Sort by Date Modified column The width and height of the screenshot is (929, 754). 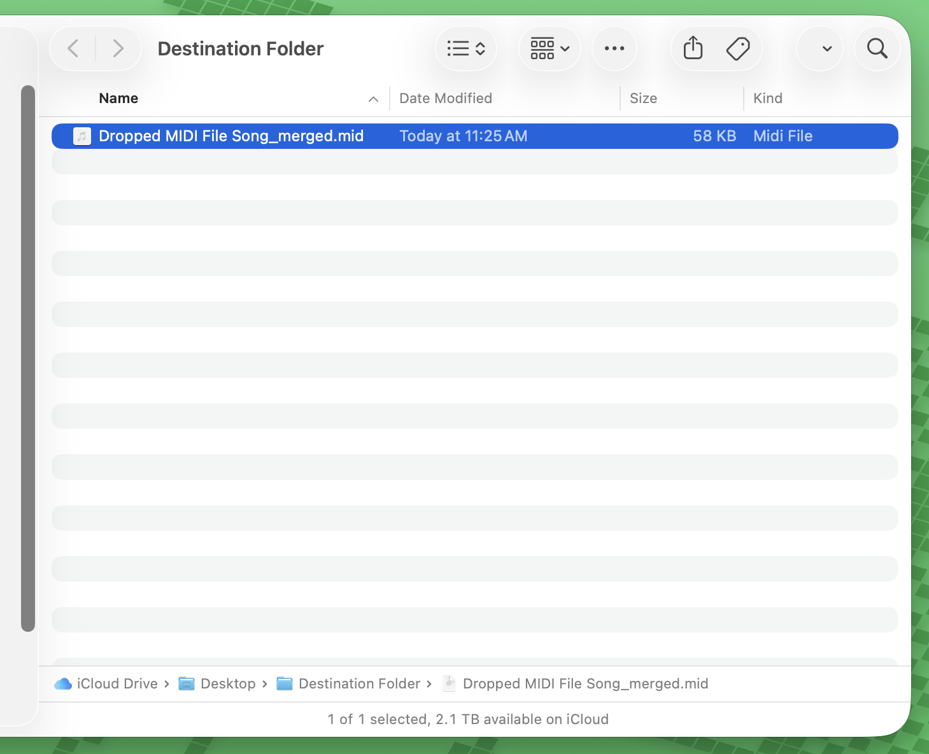click(x=446, y=98)
